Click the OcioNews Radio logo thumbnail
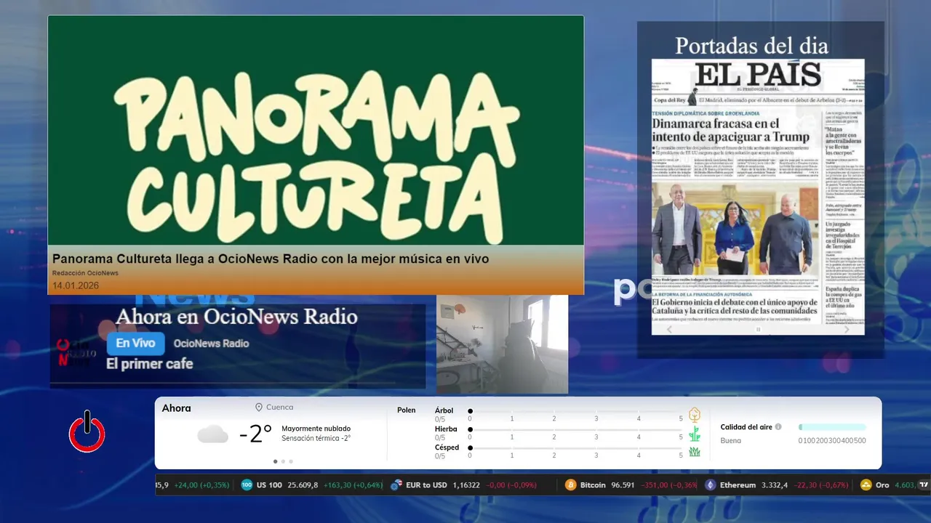This screenshot has width=931, height=523. pyautogui.click(x=77, y=352)
